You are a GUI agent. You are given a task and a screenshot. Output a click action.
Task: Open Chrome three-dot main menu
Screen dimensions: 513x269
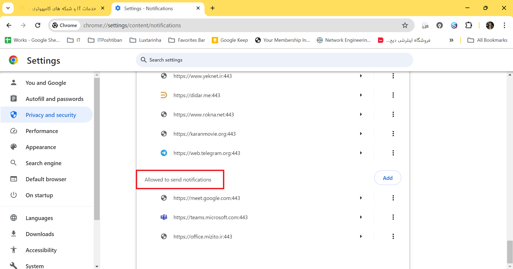[x=504, y=25]
